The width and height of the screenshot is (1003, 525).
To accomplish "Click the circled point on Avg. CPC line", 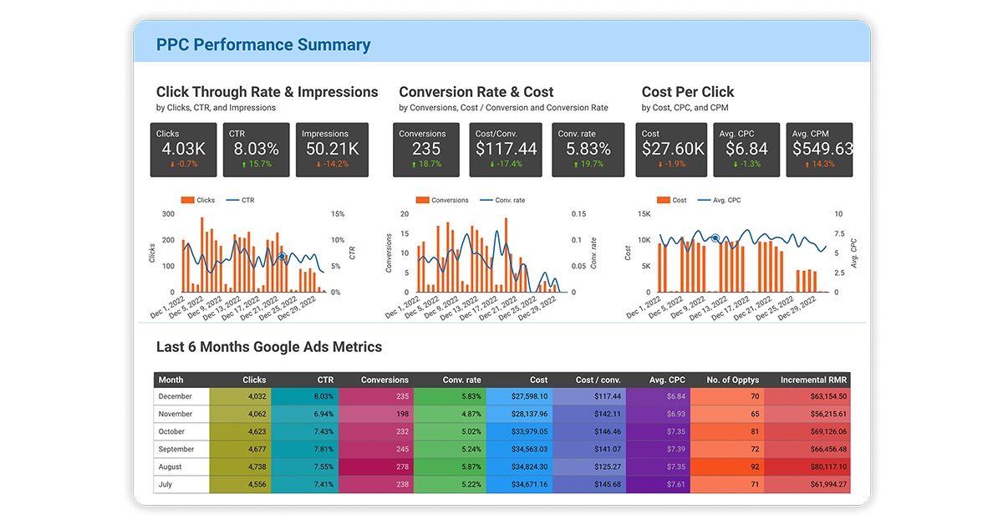I will 715,238.
